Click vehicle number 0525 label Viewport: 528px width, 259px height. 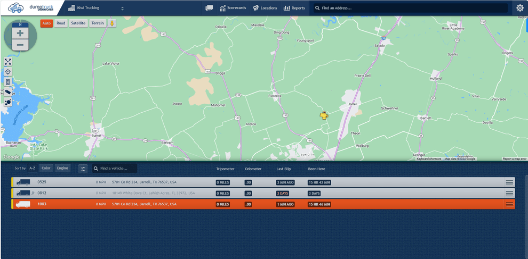click(x=42, y=182)
